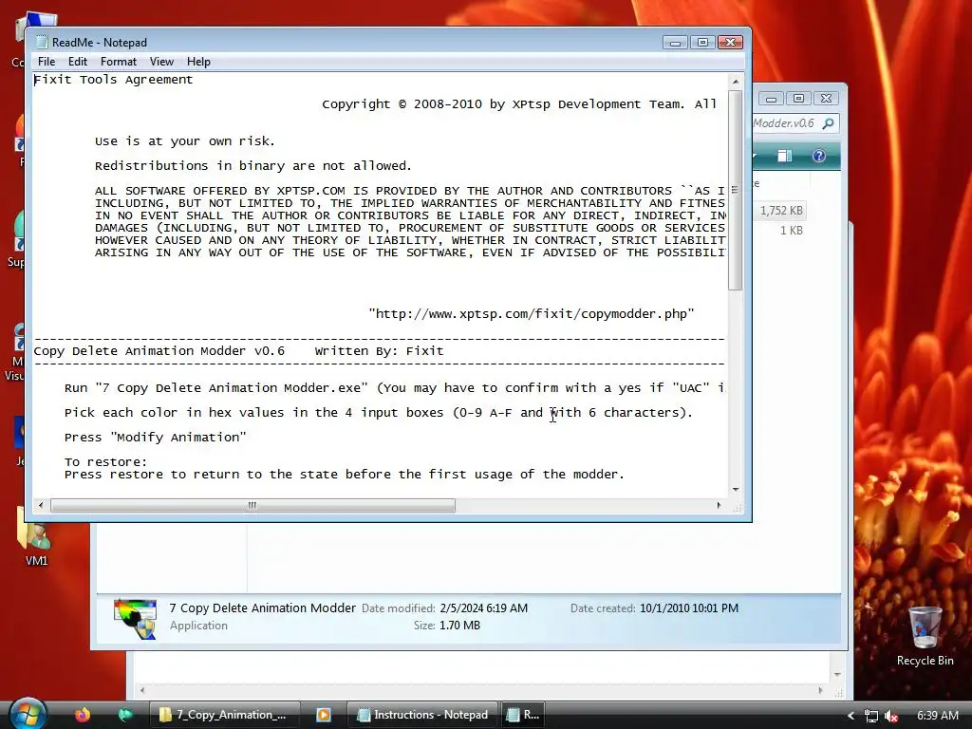Viewport: 972px width, 729px height.
Task: Click Notepad's horizontal scrollbar right arrow
Action: click(720, 505)
